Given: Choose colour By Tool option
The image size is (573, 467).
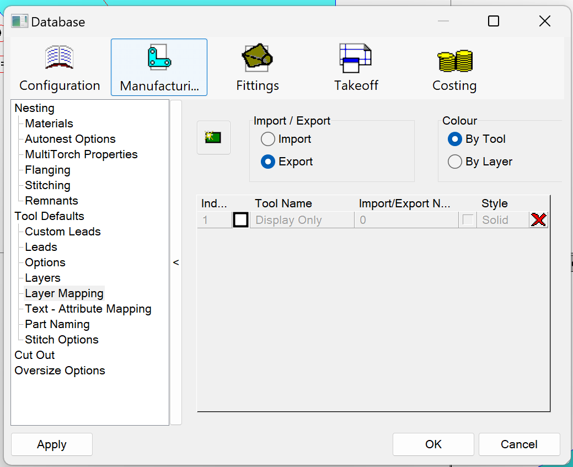Looking at the screenshot, I should (x=455, y=139).
